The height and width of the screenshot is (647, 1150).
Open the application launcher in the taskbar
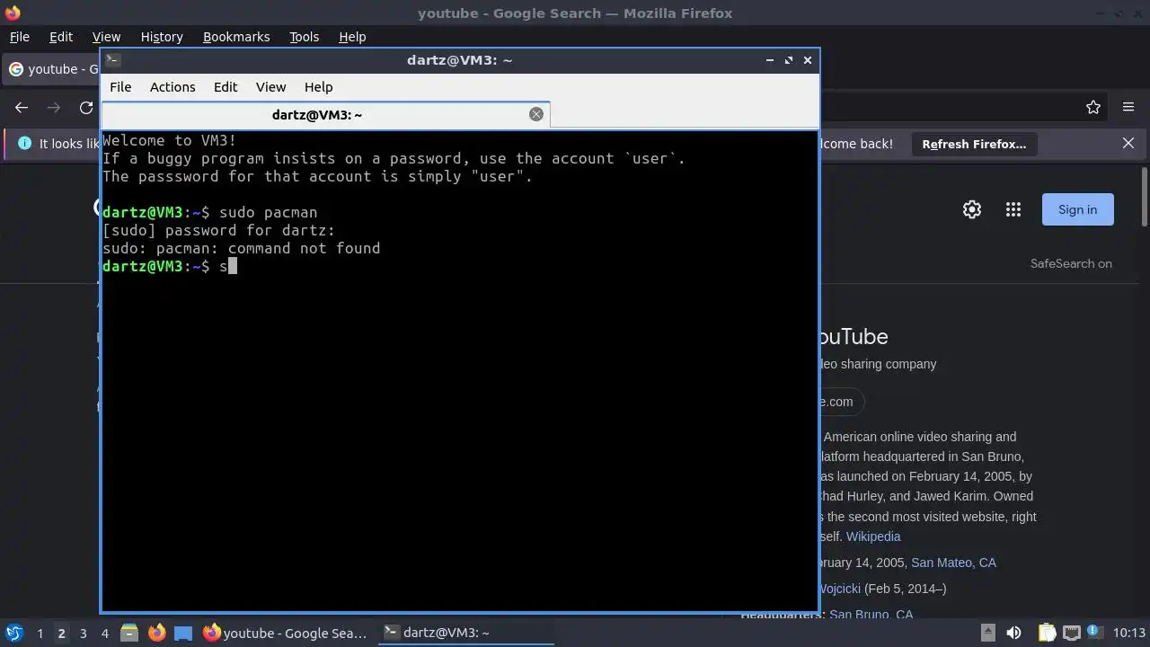click(x=13, y=633)
